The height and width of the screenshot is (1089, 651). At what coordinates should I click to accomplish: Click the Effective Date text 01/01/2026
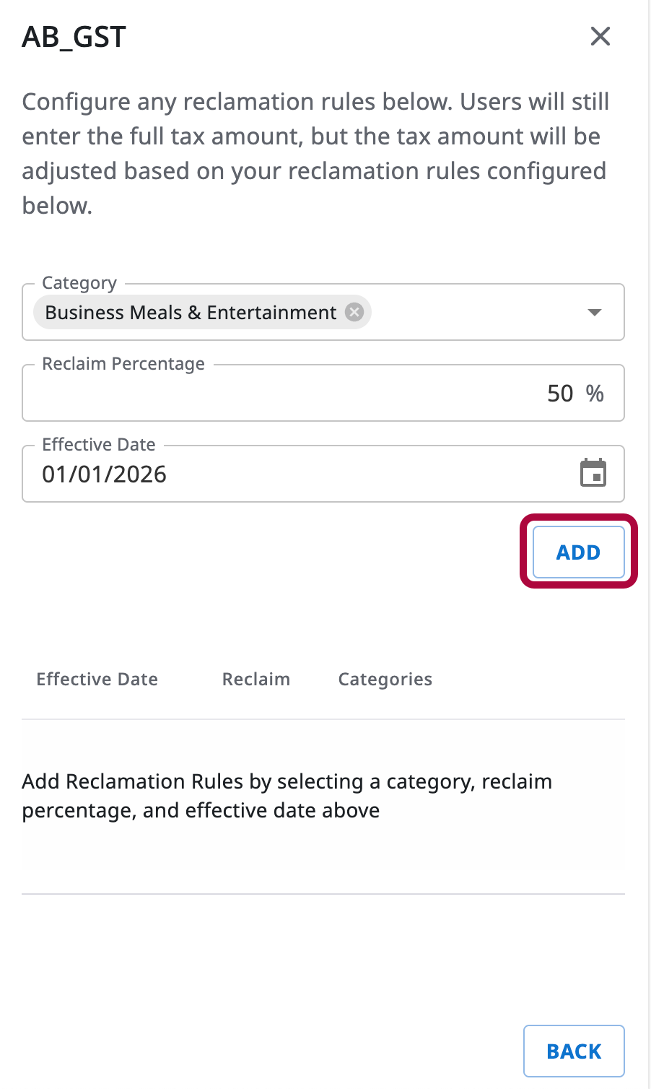pos(105,474)
